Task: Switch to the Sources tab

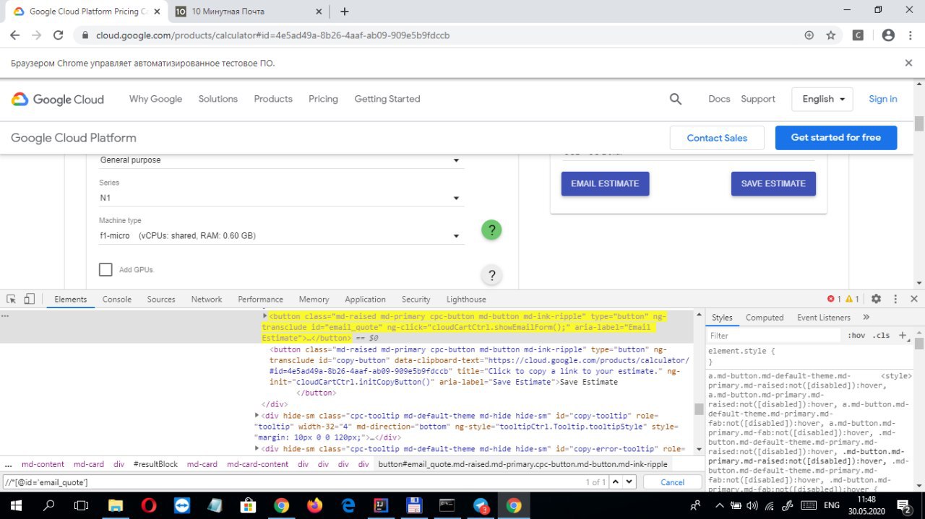Action: coord(161,299)
